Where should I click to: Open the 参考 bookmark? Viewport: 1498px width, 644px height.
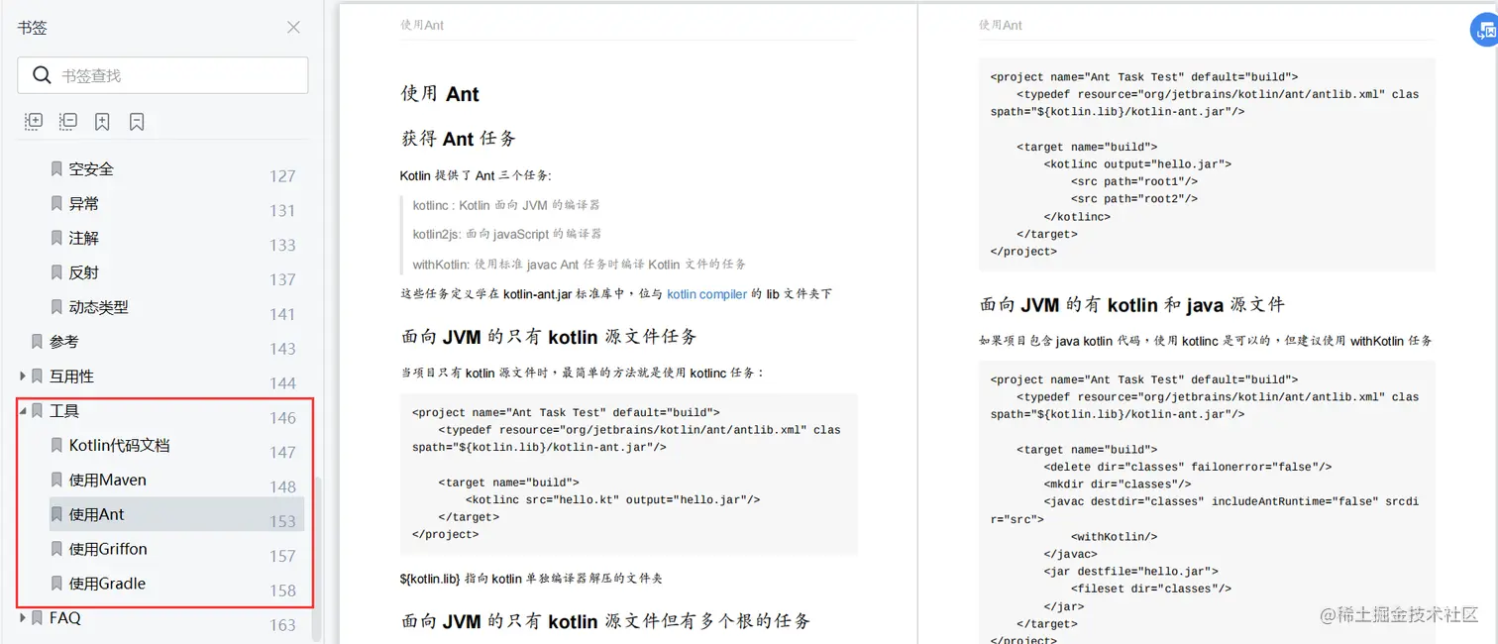[63, 342]
